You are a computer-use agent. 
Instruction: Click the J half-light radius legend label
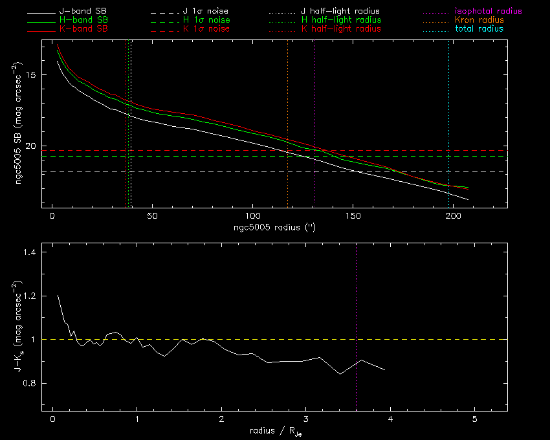pos(340,12)
